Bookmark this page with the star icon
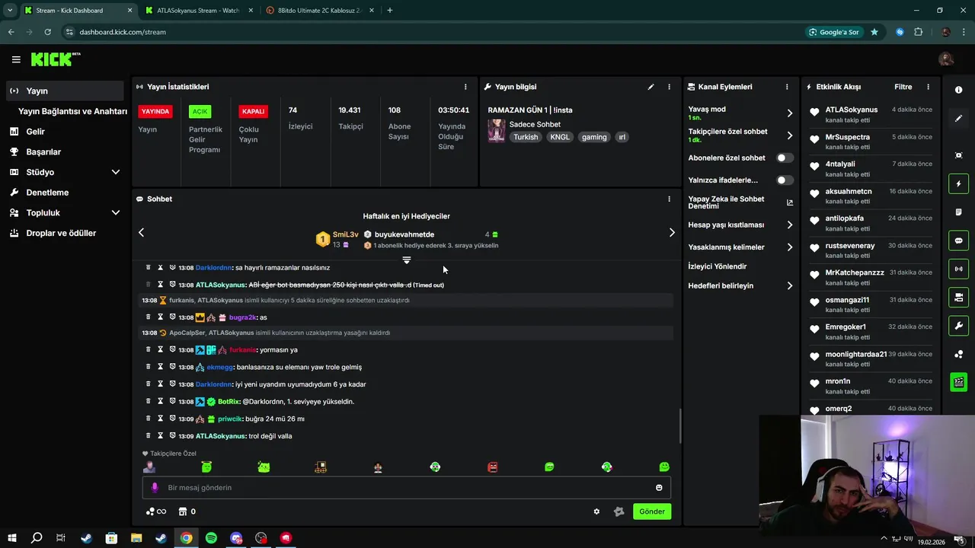The width and height of the screenshot is (975, 548). pyautogui.click(x=874, y=32)
